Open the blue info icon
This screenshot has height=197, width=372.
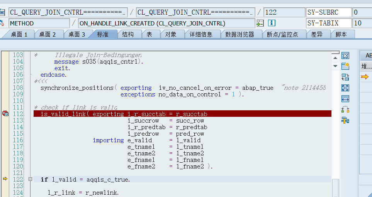tap(272, 23)
